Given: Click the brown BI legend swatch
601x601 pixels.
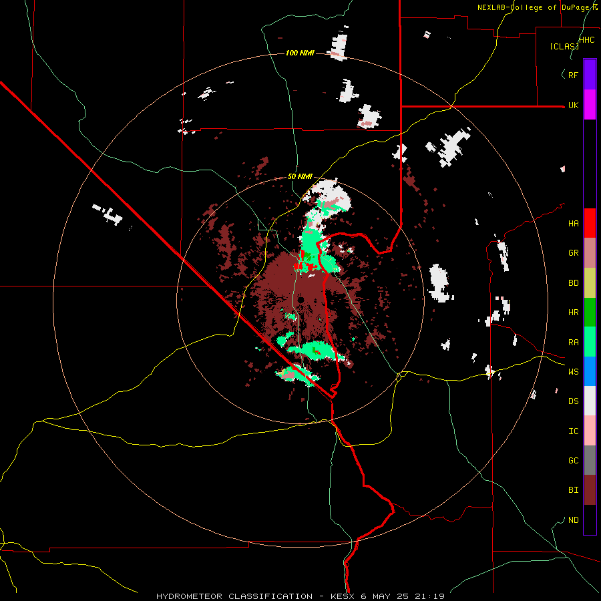Looking at the screenshot, I should 590,490.
